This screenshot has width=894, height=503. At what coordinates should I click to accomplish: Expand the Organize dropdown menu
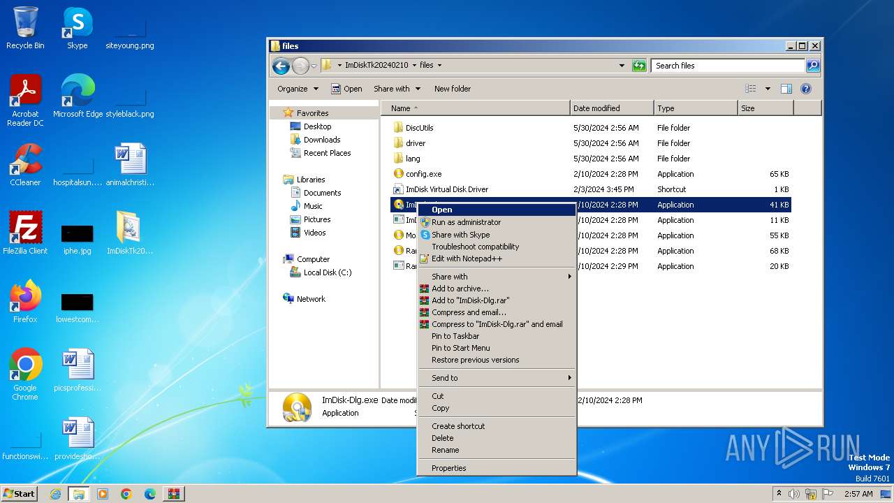(298, 89)
